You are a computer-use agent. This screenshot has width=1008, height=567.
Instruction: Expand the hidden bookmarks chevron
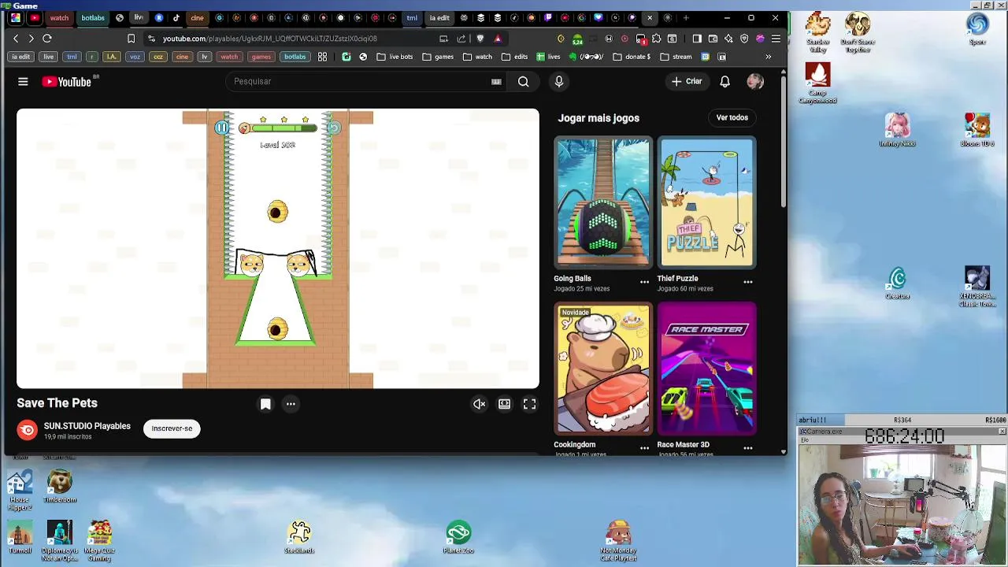click(x=768, y=57)
